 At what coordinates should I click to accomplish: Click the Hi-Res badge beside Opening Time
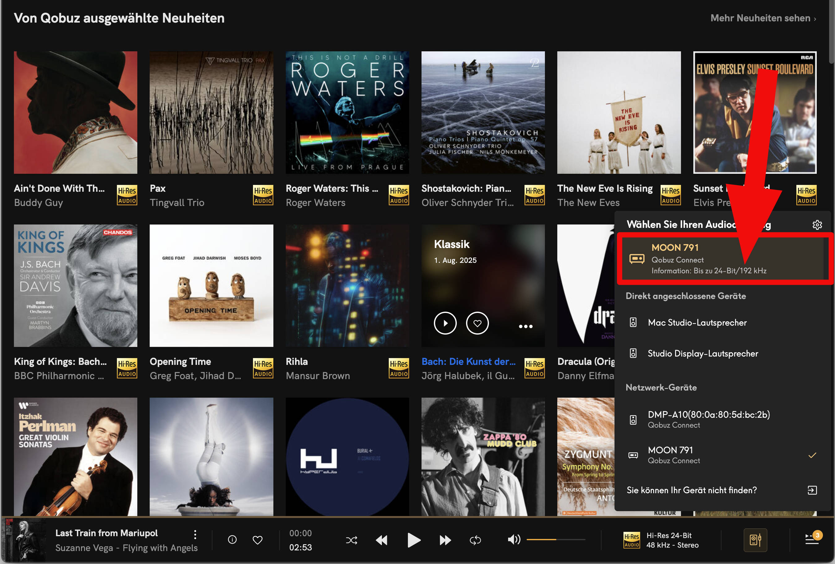[x=263, y=368]
